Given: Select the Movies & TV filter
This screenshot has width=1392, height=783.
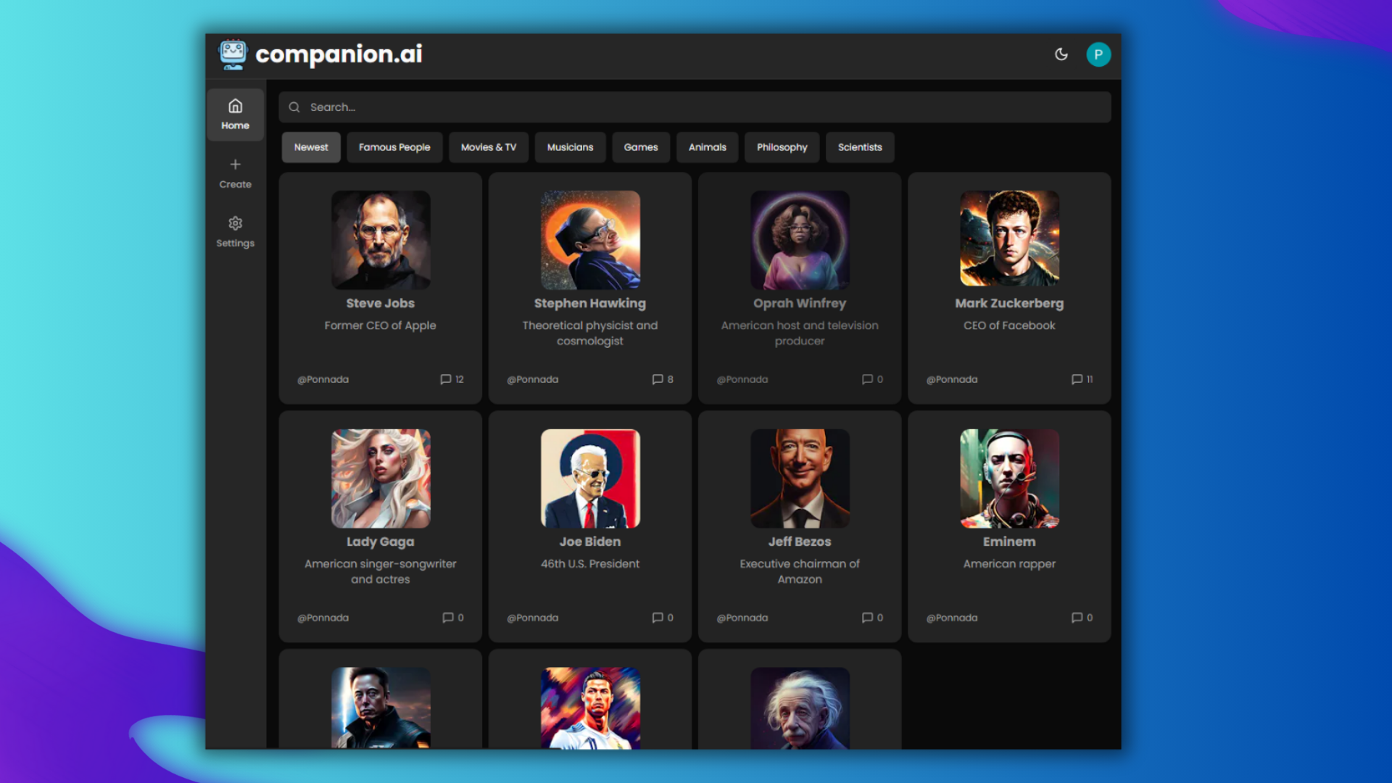Looking at the screenshot, I should coord(489,147).
